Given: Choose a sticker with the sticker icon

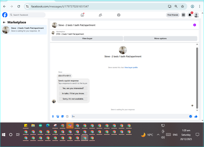Looking at the screenshot, I should [62, 116].
